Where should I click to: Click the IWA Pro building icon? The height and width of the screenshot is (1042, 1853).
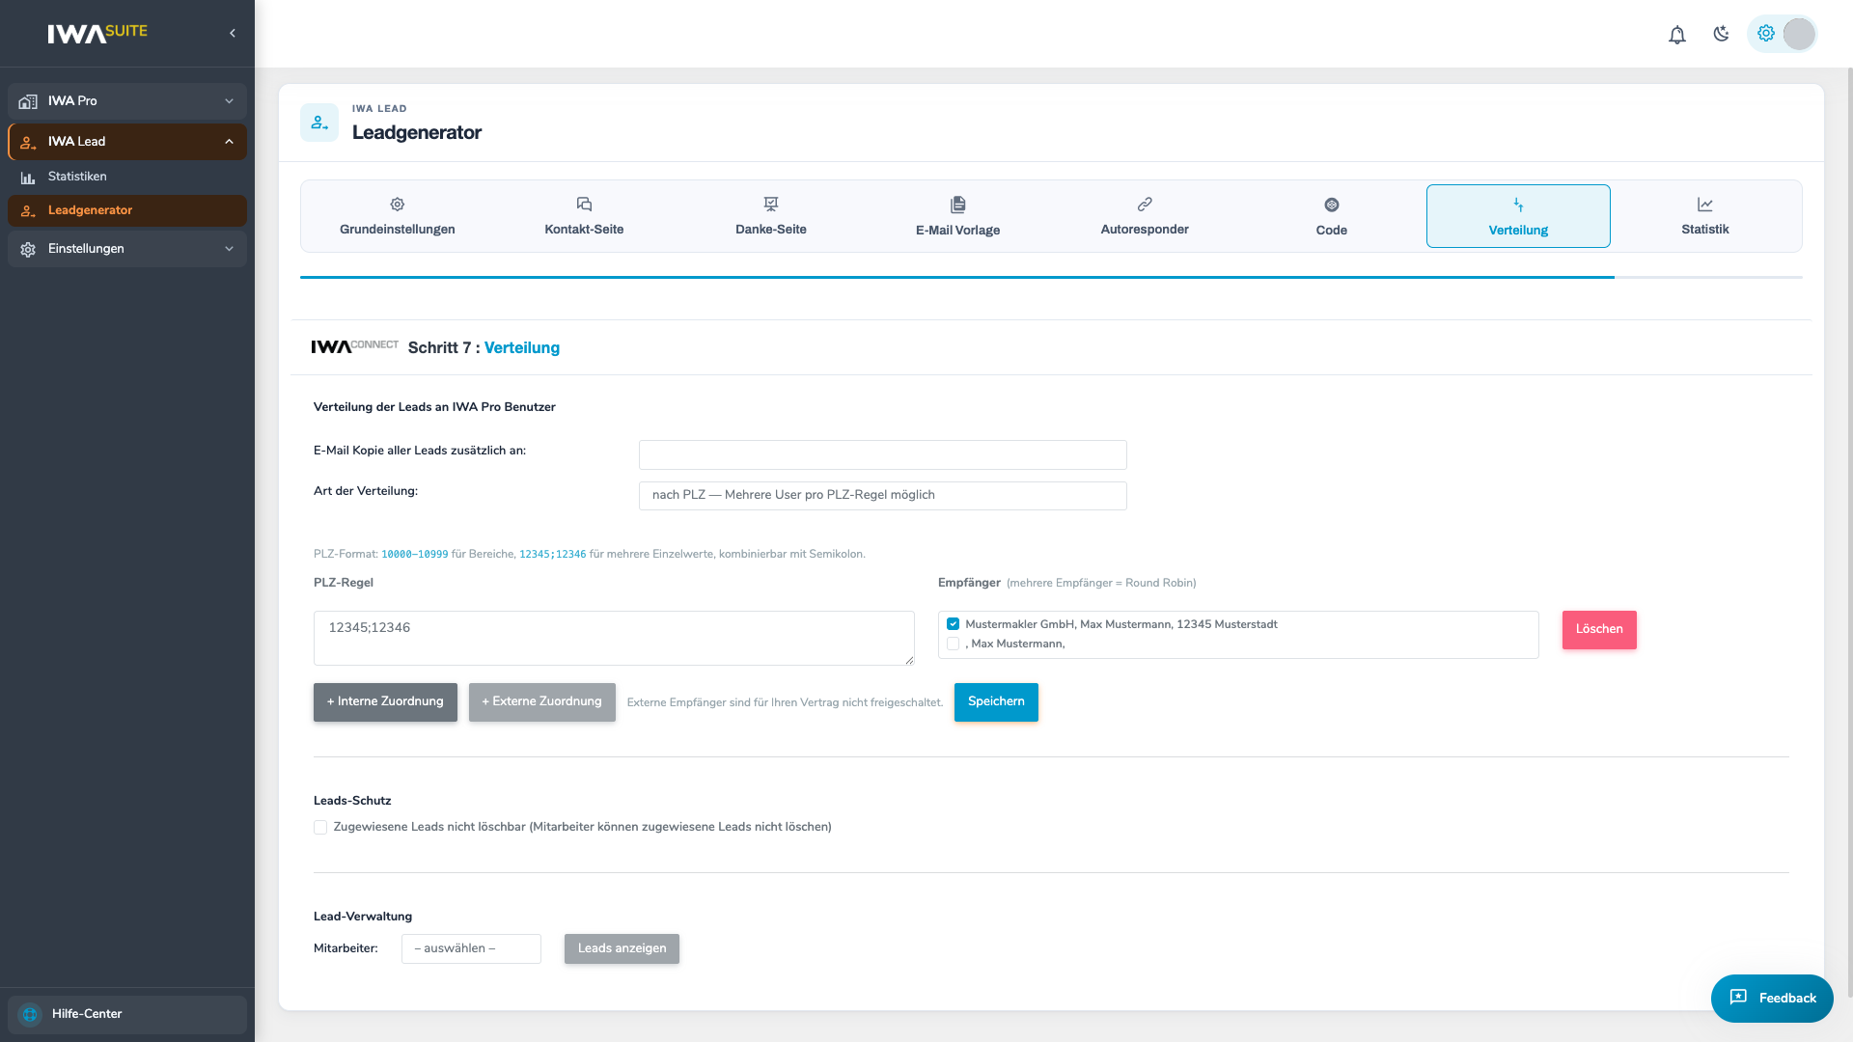point(28,101)
